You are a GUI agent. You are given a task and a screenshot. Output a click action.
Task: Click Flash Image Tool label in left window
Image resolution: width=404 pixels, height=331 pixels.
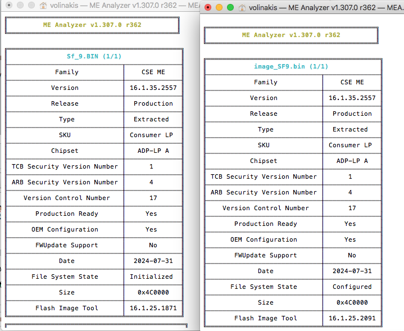tap(67, 308)
